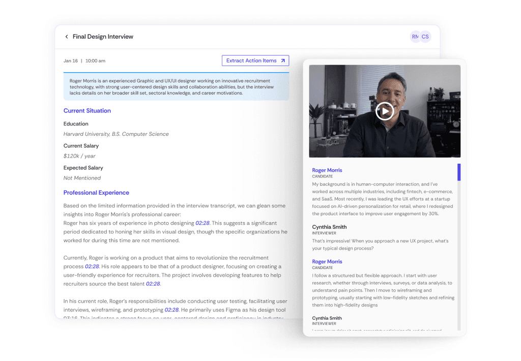Play the interview video
The image size is (521, 361).
click(385, 111)
